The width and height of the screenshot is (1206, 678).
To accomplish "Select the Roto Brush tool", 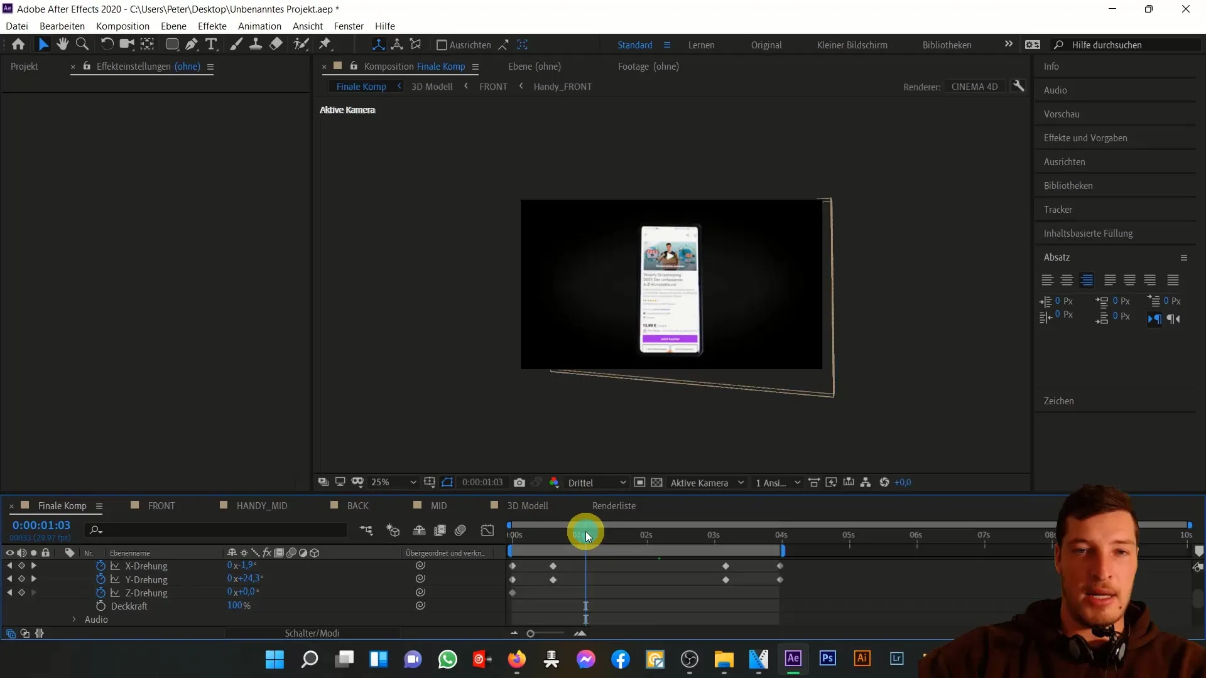I will coord(301,45).
